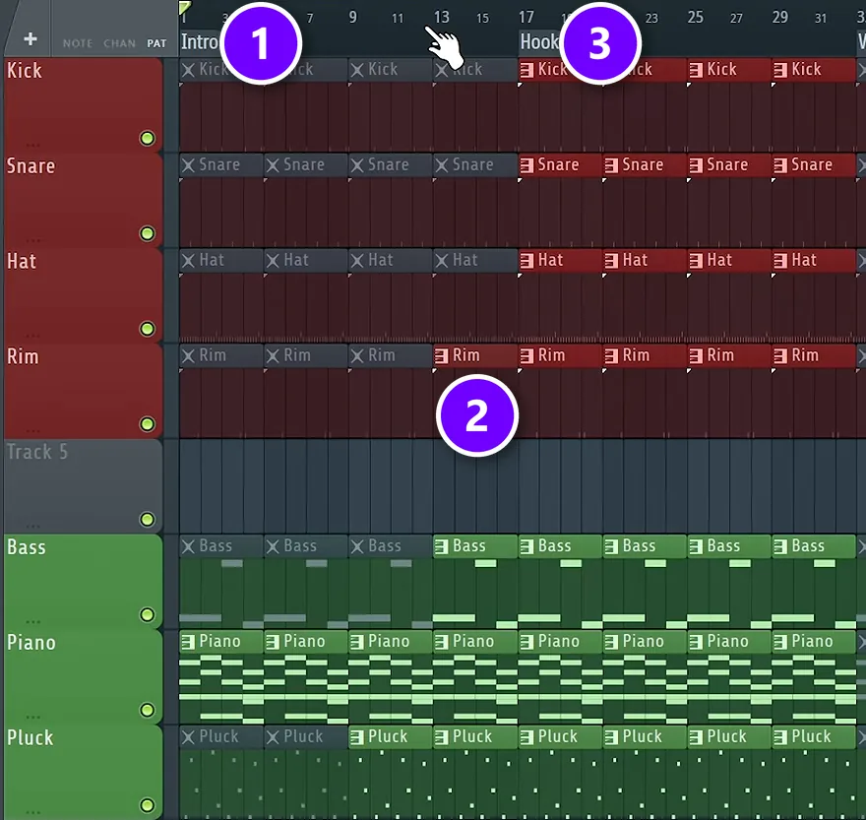Select the empty Track 5 header
Viewport: 866px width, 820px height.
[83, 486]
